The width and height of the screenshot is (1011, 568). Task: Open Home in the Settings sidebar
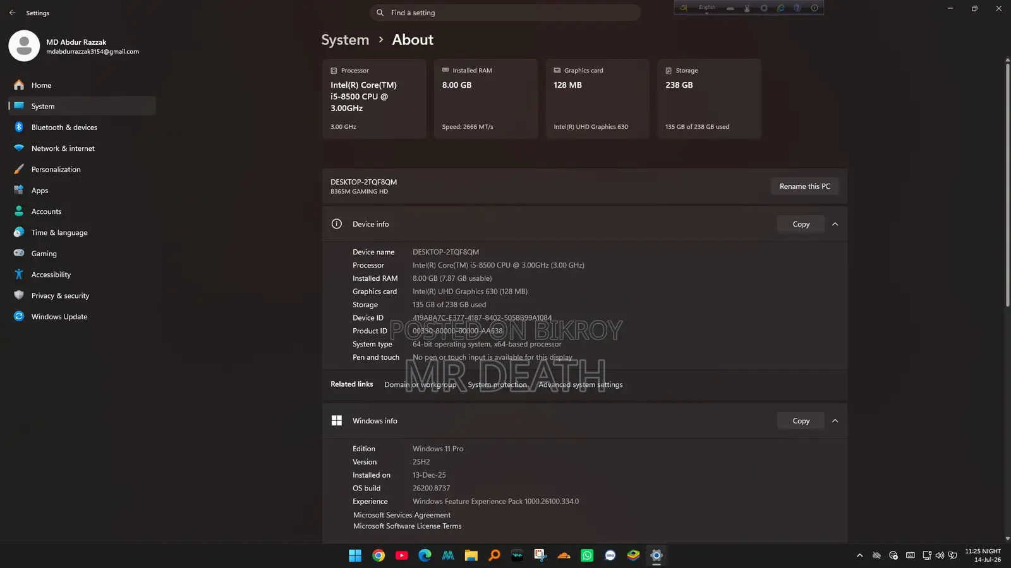[x=82, y=85]
